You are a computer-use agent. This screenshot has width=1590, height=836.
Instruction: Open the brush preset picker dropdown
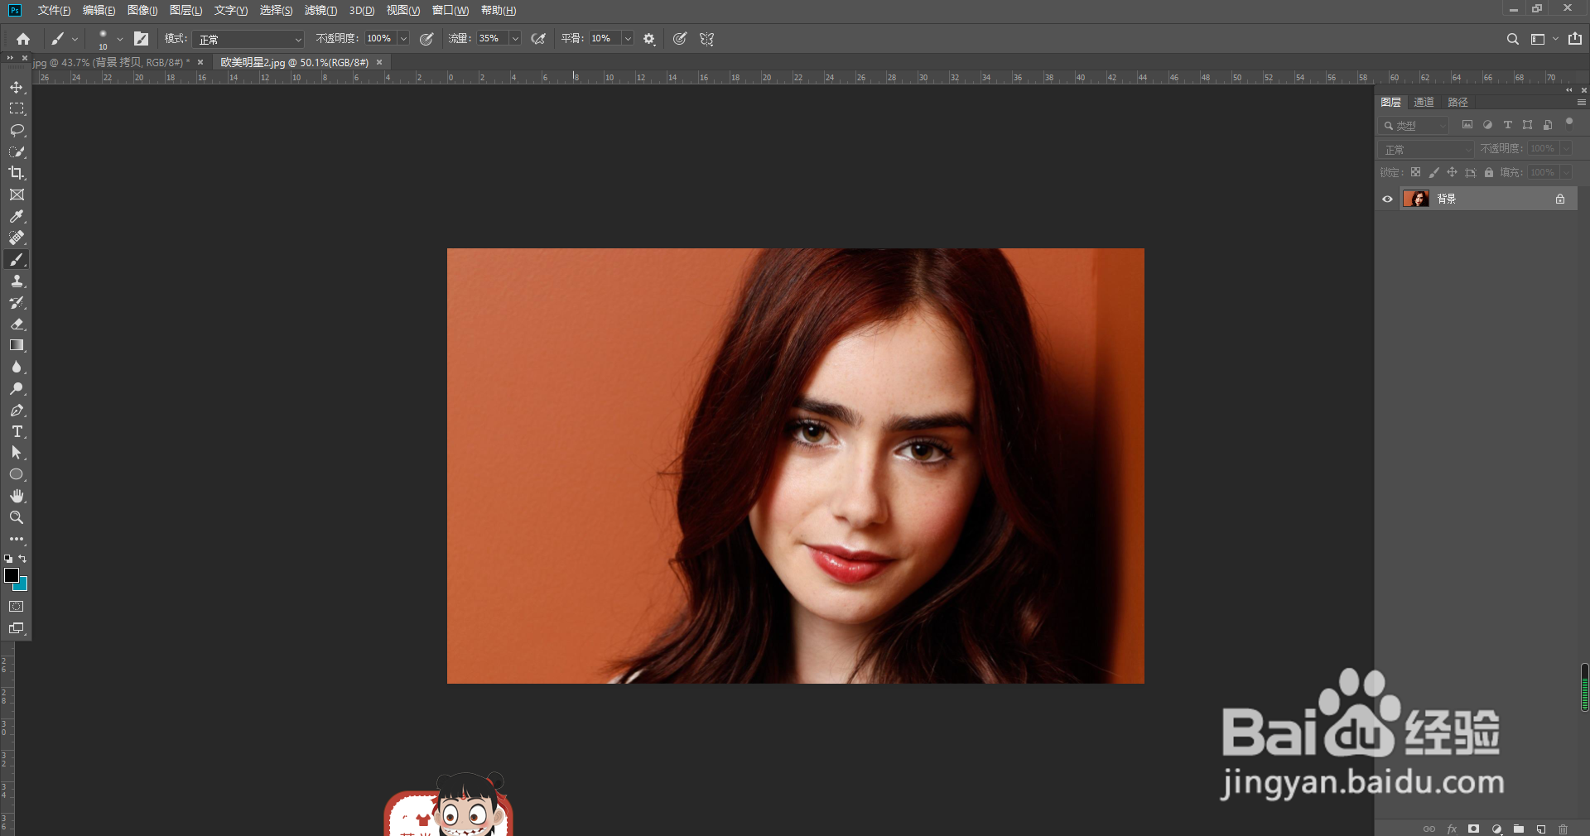click(119, 39)
